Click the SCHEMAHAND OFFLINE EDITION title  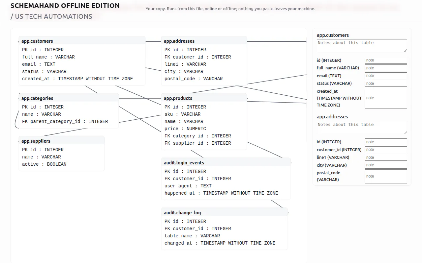[x=65, y=6]
